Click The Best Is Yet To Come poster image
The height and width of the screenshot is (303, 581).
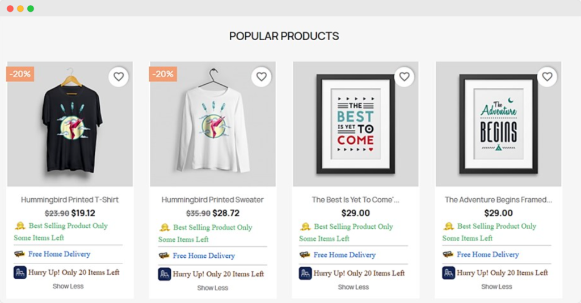coord(356,123)
